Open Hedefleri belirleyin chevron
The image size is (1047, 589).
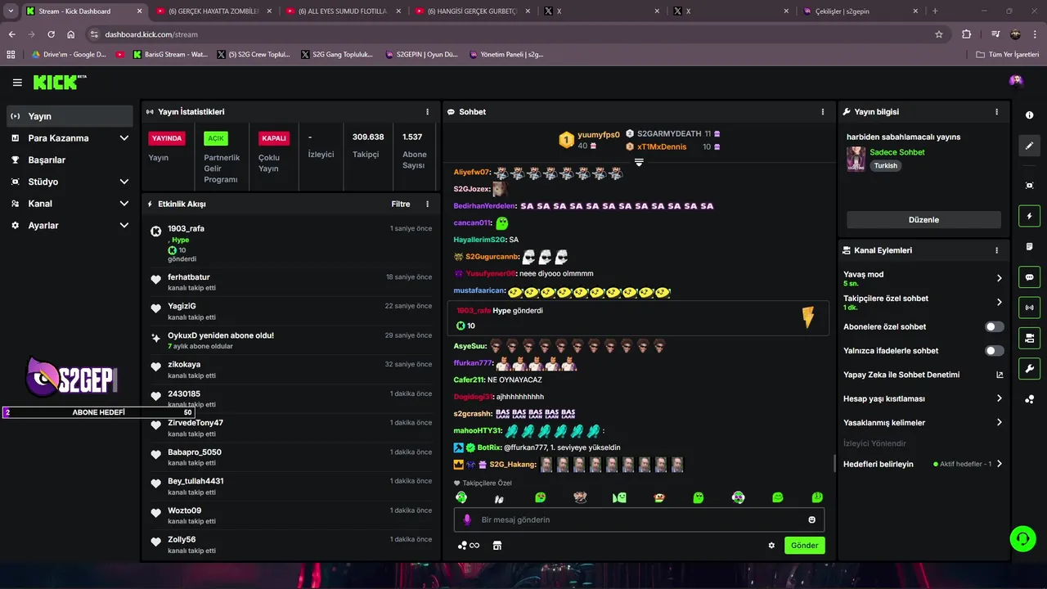point(1000,464)
